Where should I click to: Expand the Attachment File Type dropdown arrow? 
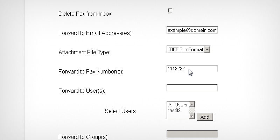coord(207,49)
